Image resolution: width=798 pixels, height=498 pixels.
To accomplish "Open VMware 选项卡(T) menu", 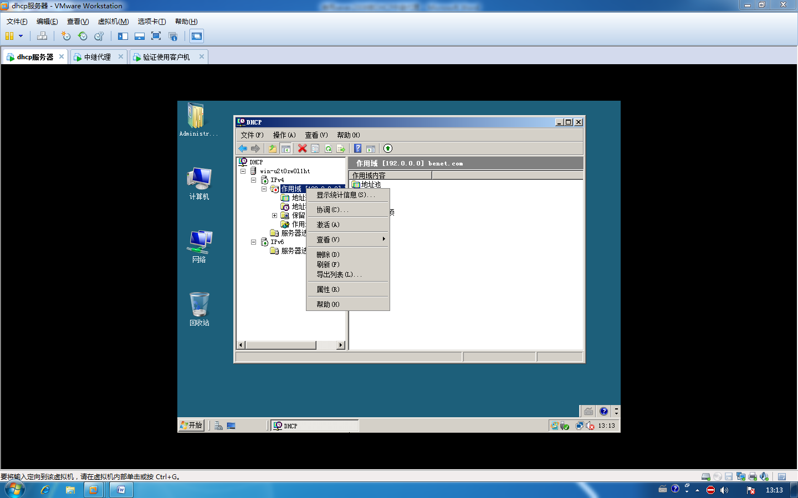I will click(x=152, y=22).
